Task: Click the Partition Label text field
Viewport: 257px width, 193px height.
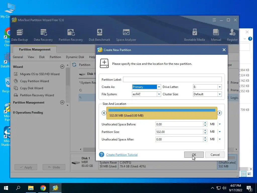Action: pos(172,79)
